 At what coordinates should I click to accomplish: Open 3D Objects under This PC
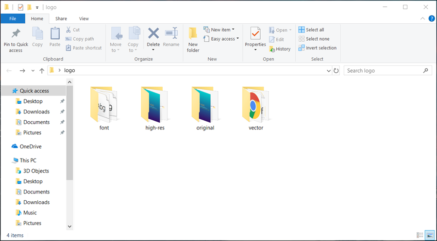pyautogui.click(x=34, y=171)
